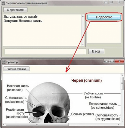Image resolution: width=125 pixels, height=128 pixels.
Task: Click the Лобная кость (os frontale) label
Action: pos(93,95)
